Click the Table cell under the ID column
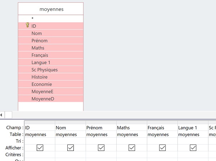The image size is (216, 161). pyautogui.click(x=40, y=134)
